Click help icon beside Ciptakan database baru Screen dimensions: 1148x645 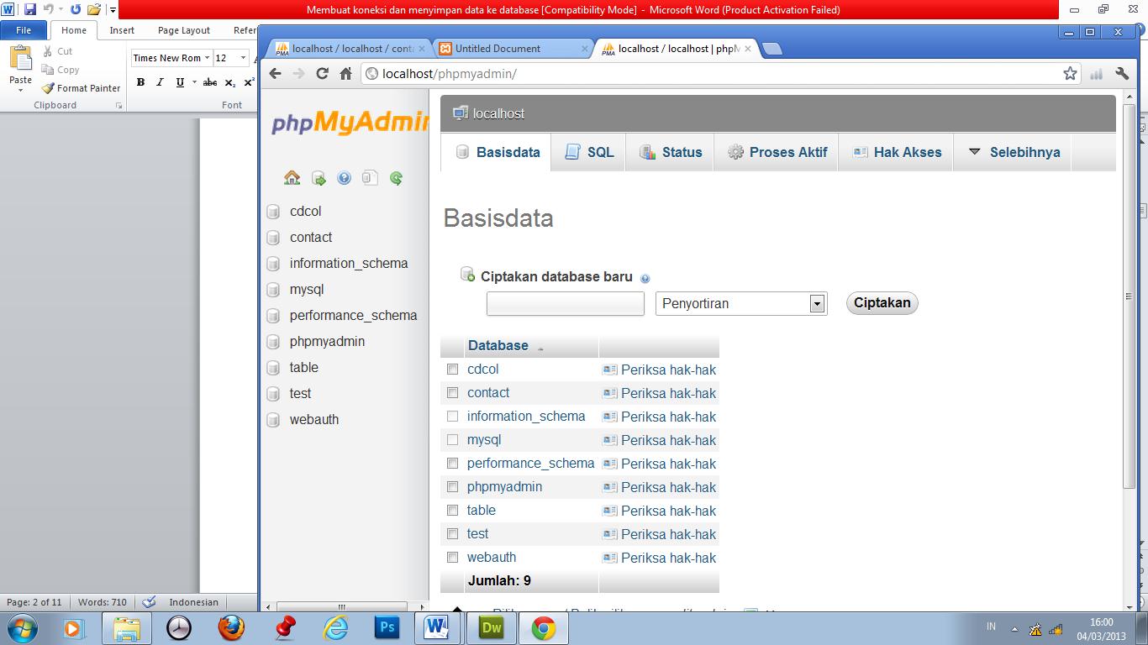click(645, 278)
